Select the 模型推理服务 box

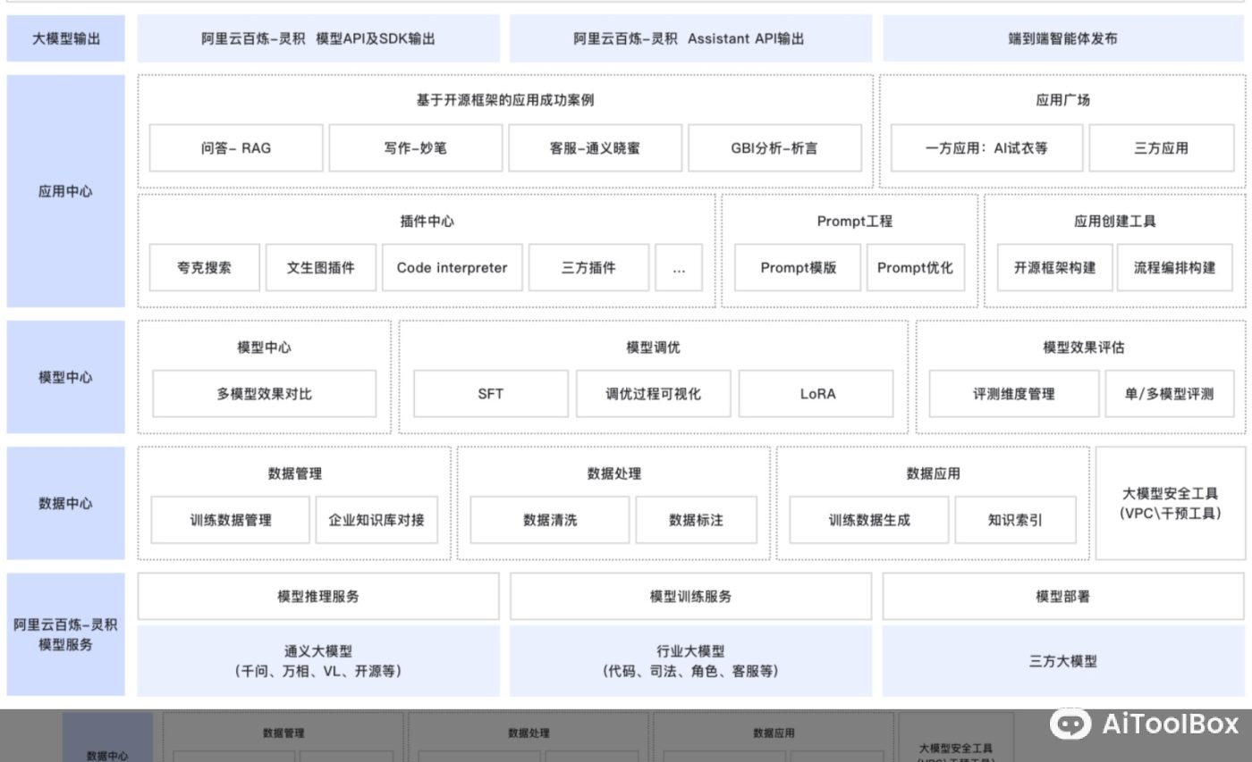pyautogui.click(x=318, y=597)
